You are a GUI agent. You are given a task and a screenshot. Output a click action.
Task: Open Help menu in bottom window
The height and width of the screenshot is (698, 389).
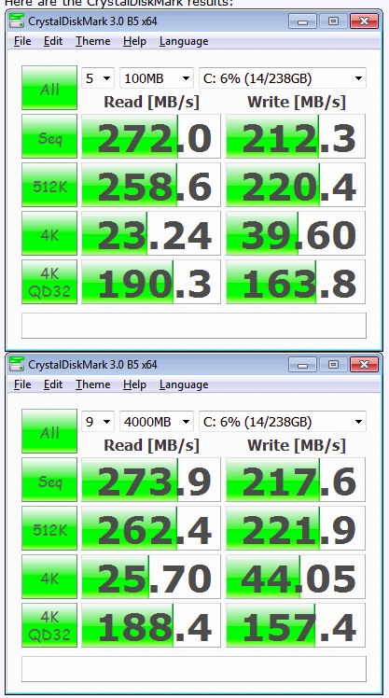click(134, 384)
